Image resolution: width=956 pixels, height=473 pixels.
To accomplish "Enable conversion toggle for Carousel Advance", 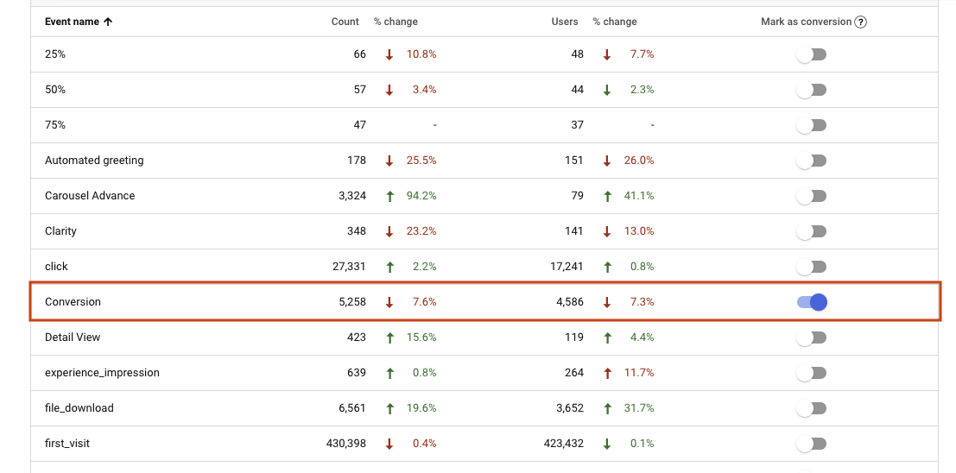I will [812, 196].
